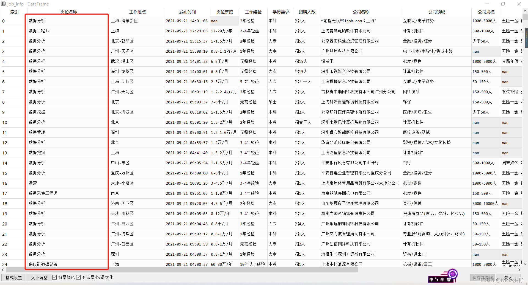The height and width of the screenshot is (285, 528).
Task: Click the 岗位薪资 column header
Action: 224,12
